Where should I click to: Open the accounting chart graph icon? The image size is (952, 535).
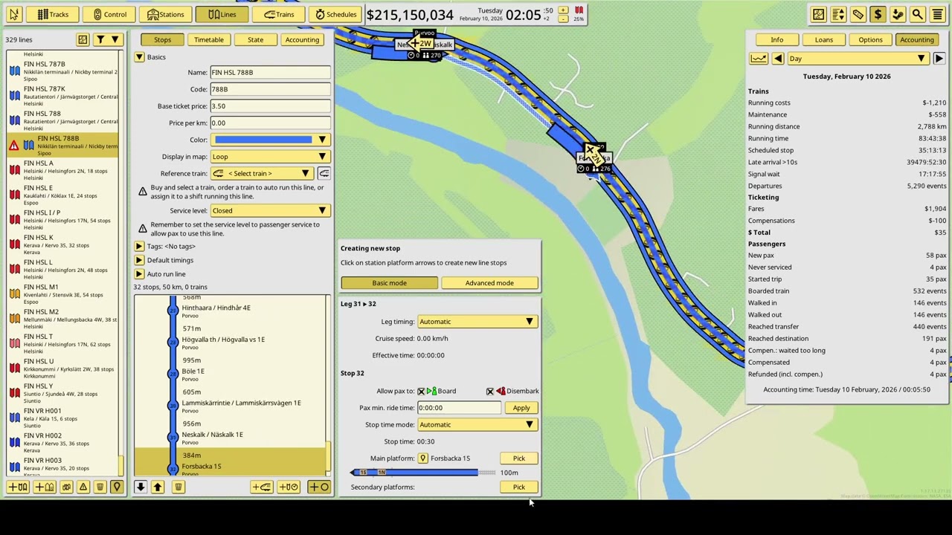click(759, 59)
